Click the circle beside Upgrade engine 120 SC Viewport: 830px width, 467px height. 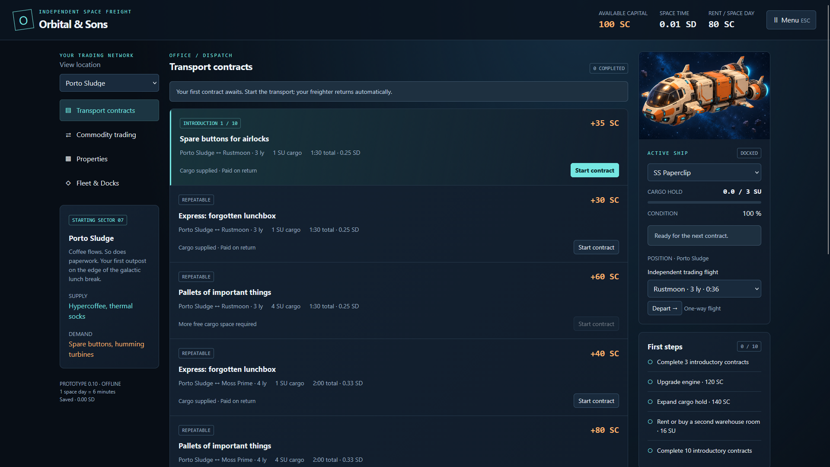[x=650, y=382]
